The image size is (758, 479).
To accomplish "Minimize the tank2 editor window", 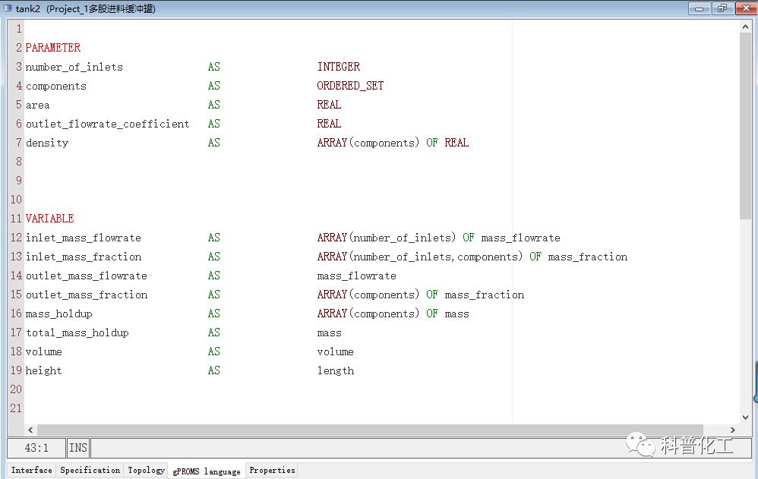I will pyautogui.click(x=700, y=8).
